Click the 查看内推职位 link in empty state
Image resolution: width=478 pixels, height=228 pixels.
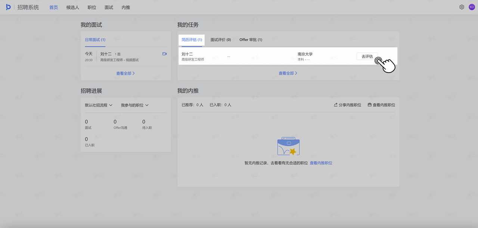pos(321,163)
